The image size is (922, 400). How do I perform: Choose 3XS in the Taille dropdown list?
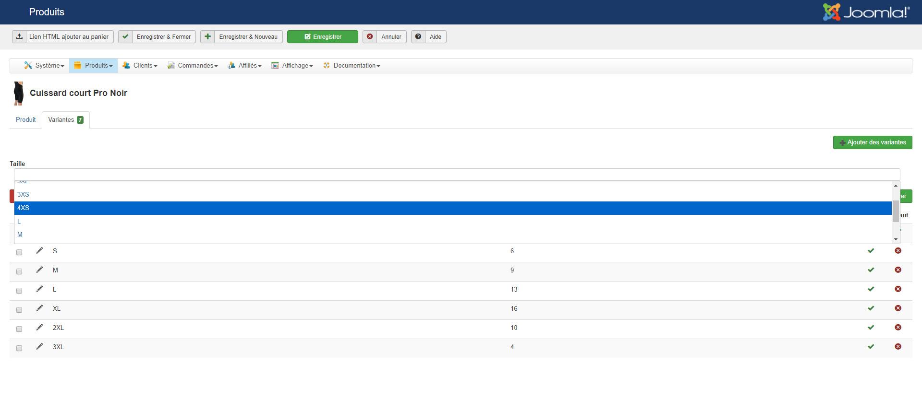click(x=453, y=195)
